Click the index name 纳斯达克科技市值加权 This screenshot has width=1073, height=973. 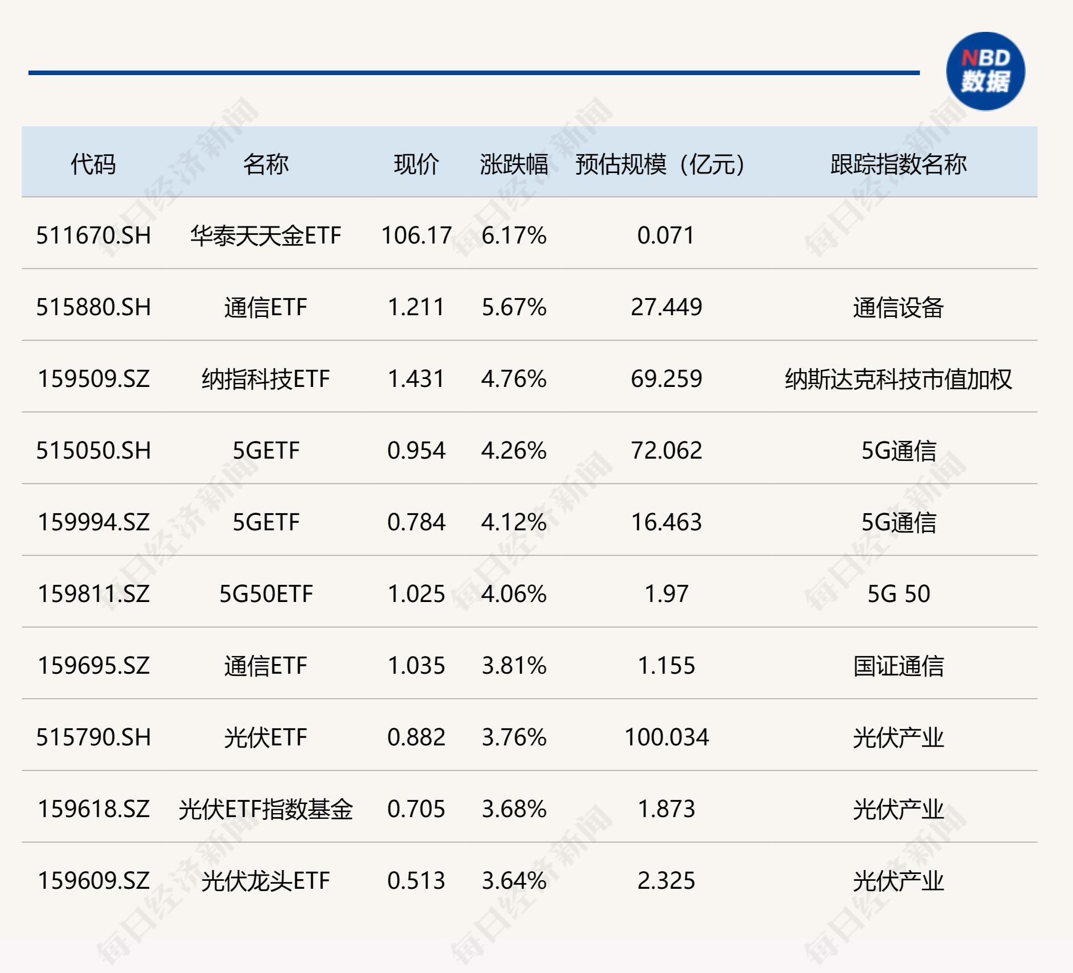click(898, 379)
